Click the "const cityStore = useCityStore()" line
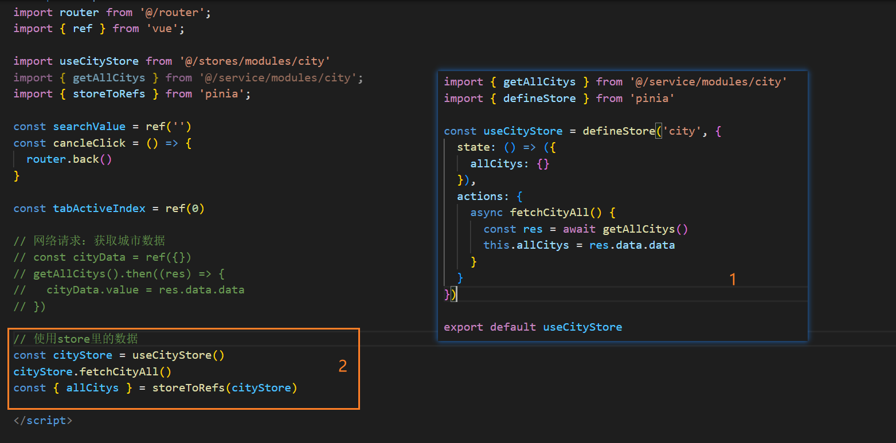 pyautogui.click(x=119, y=355)
